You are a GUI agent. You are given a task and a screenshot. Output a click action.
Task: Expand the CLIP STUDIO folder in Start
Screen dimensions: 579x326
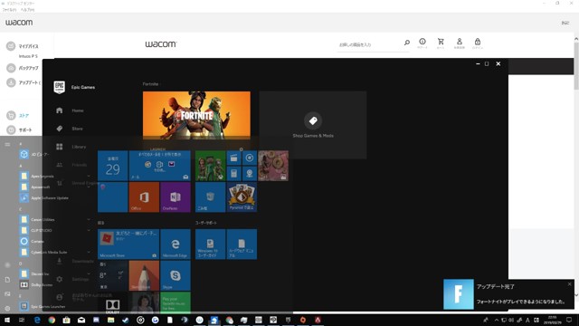tap(55, 230)
